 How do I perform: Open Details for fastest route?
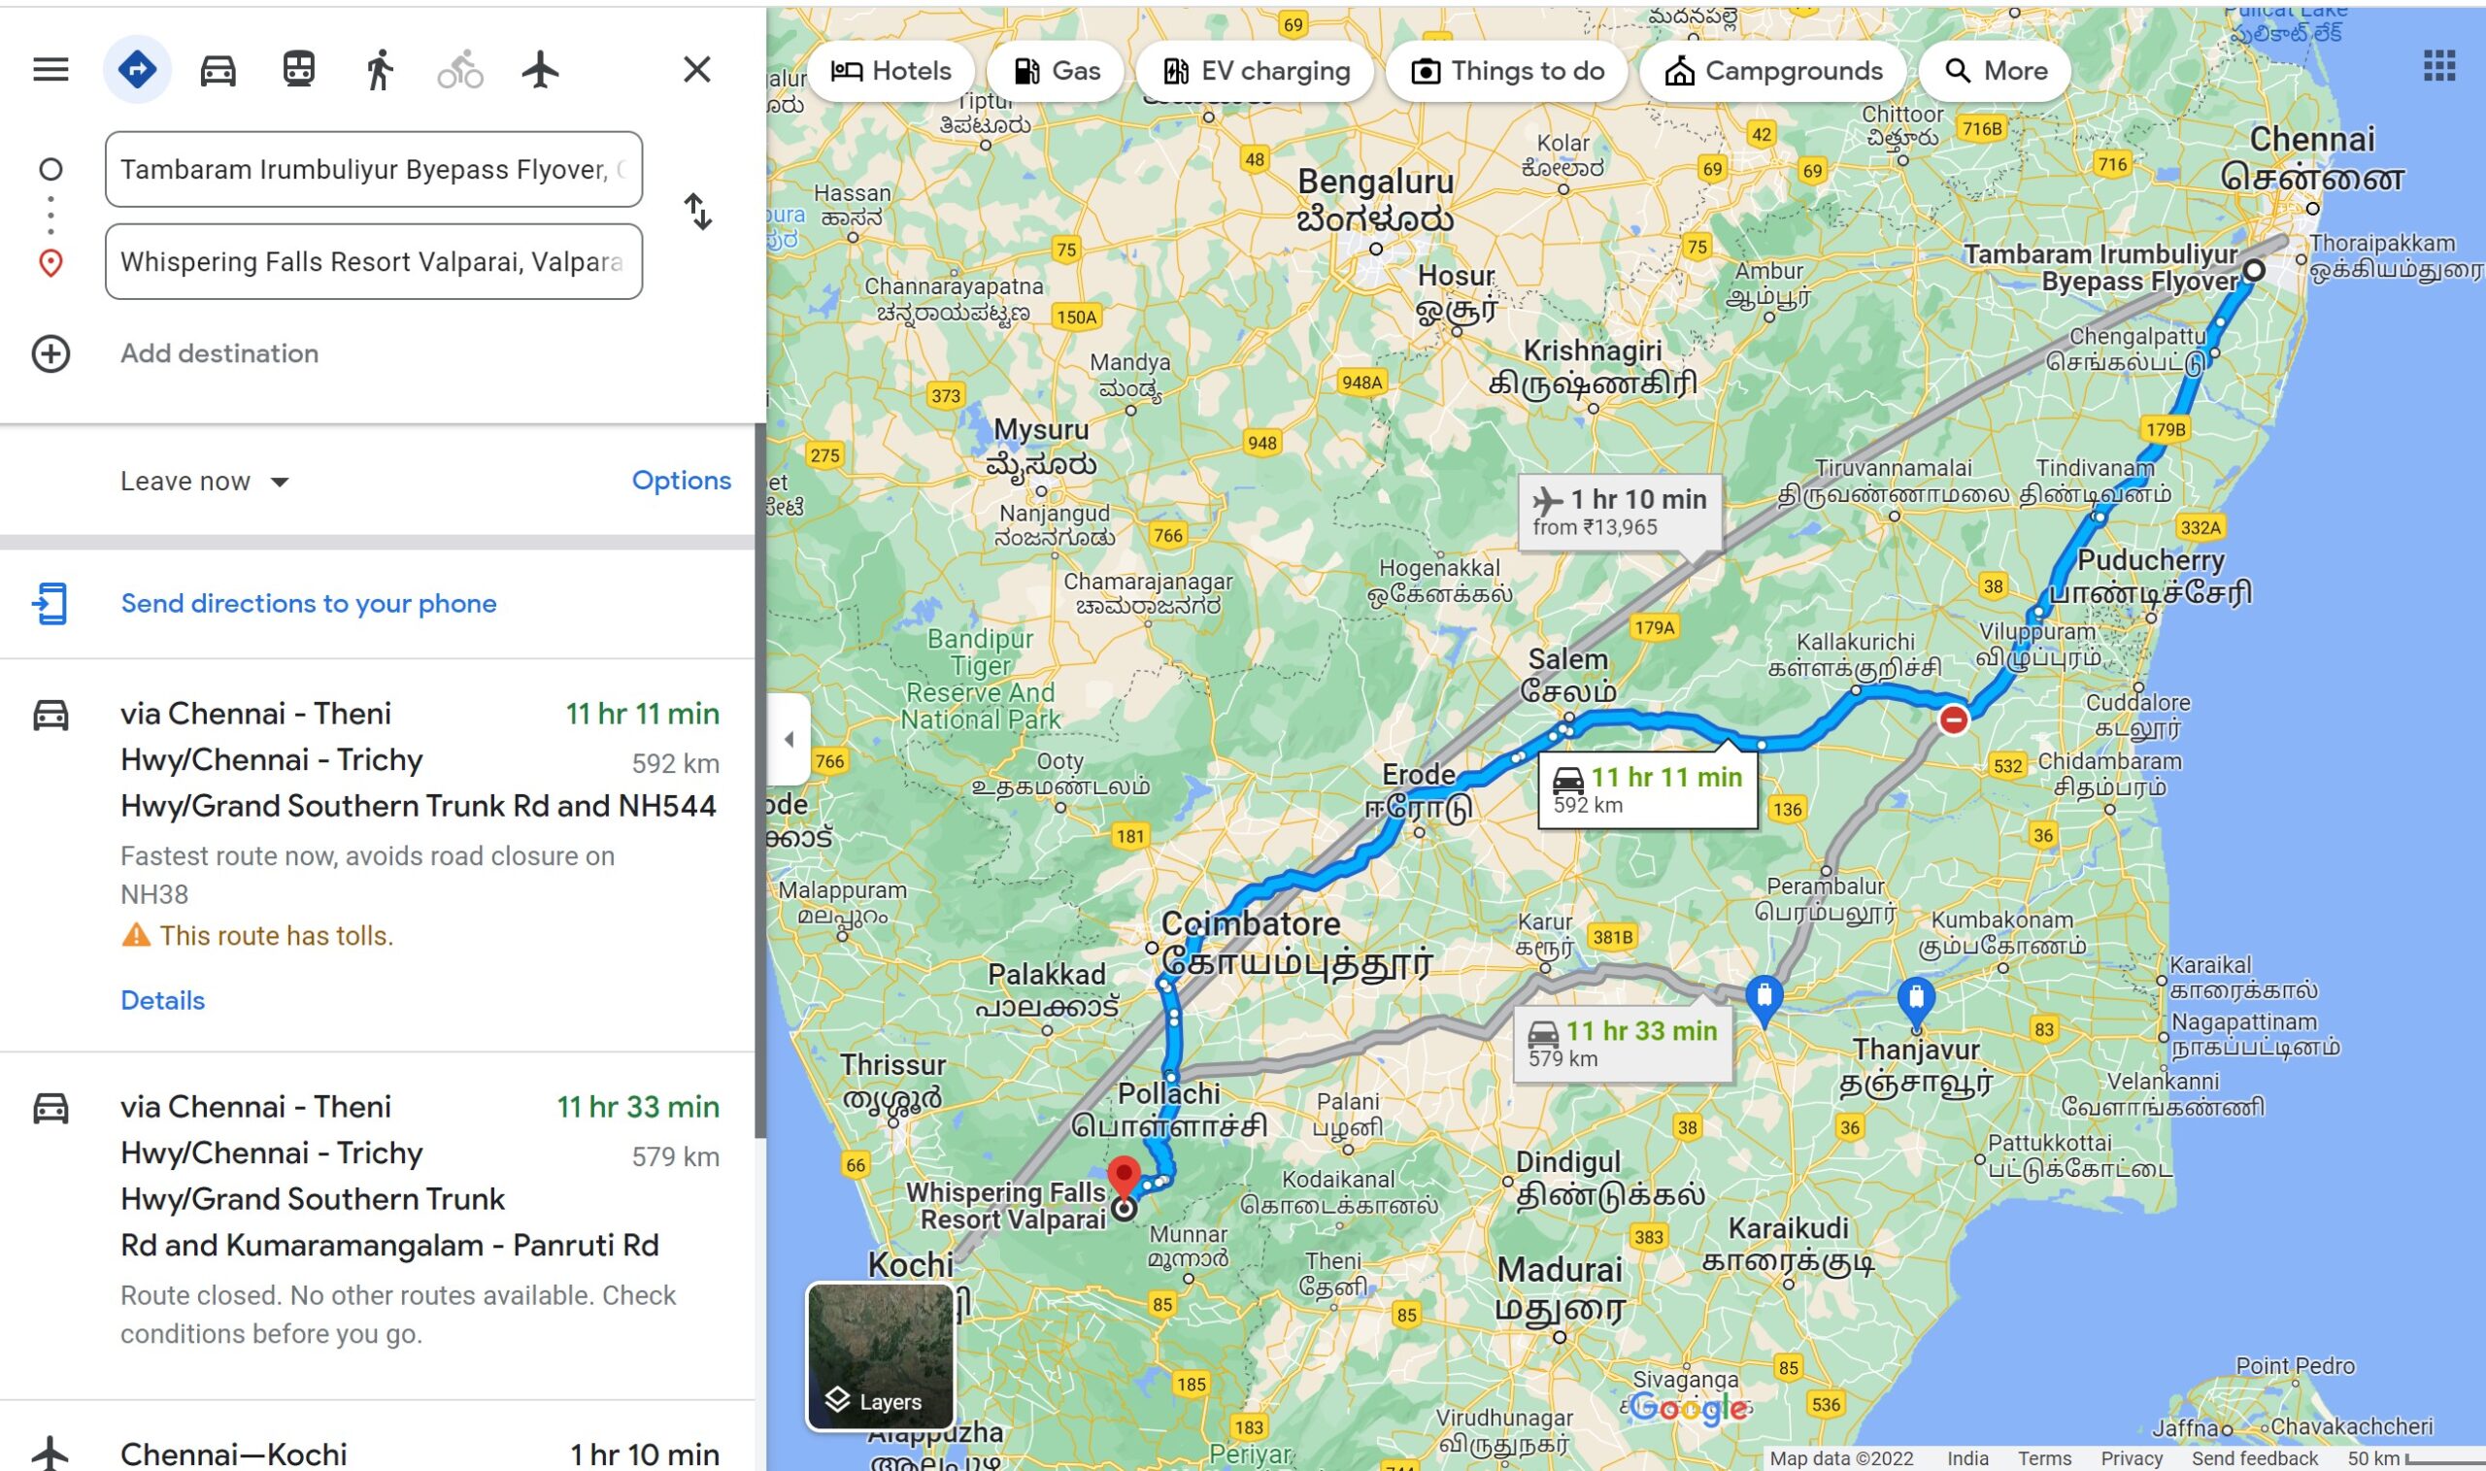162,1000
